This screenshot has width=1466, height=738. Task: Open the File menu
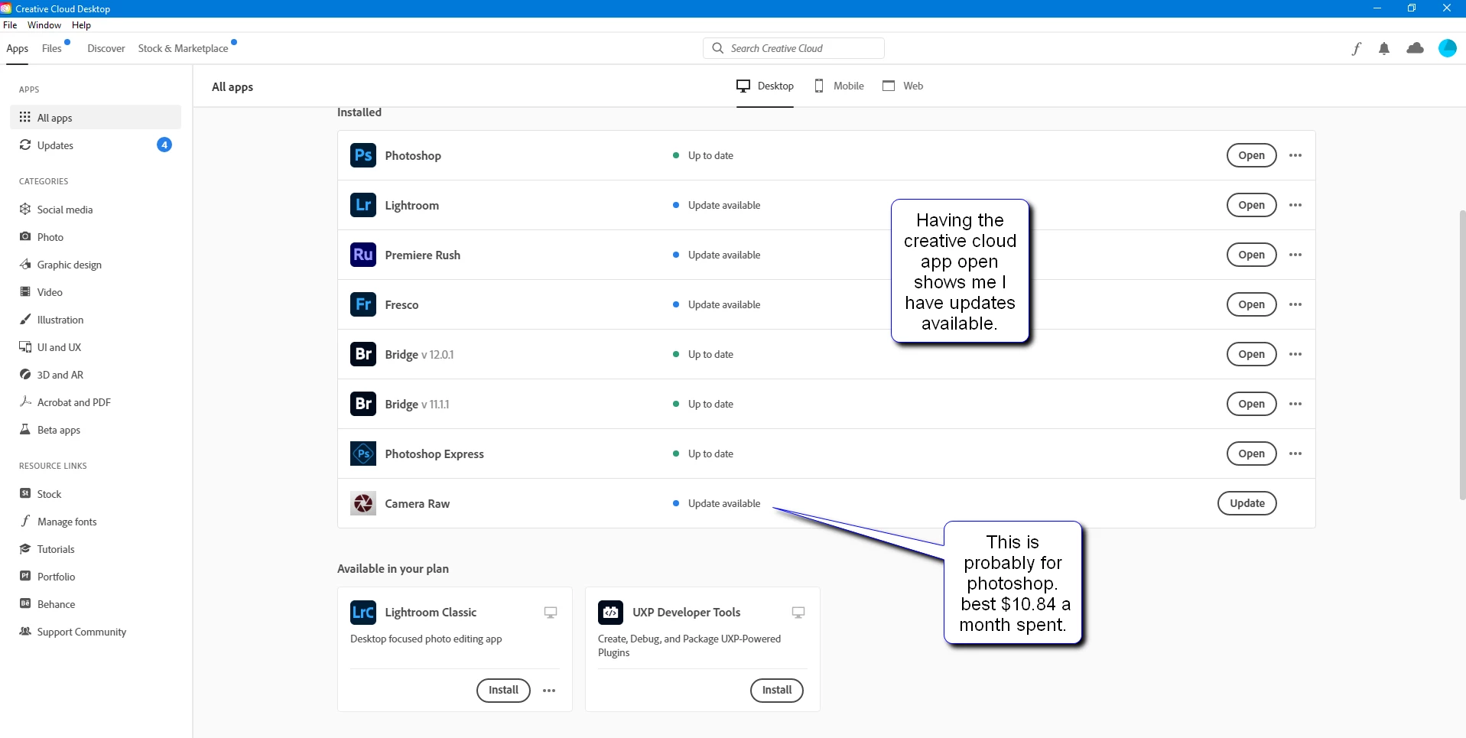tap(10, 25)
